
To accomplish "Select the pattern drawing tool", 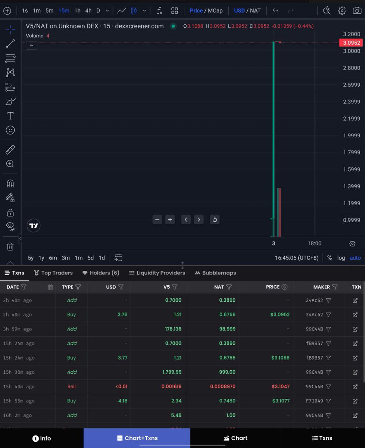I will pos(10,72).
